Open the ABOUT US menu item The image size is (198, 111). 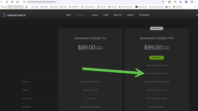coord(118,15)
